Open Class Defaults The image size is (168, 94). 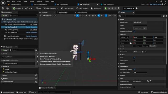click(82, 8)
